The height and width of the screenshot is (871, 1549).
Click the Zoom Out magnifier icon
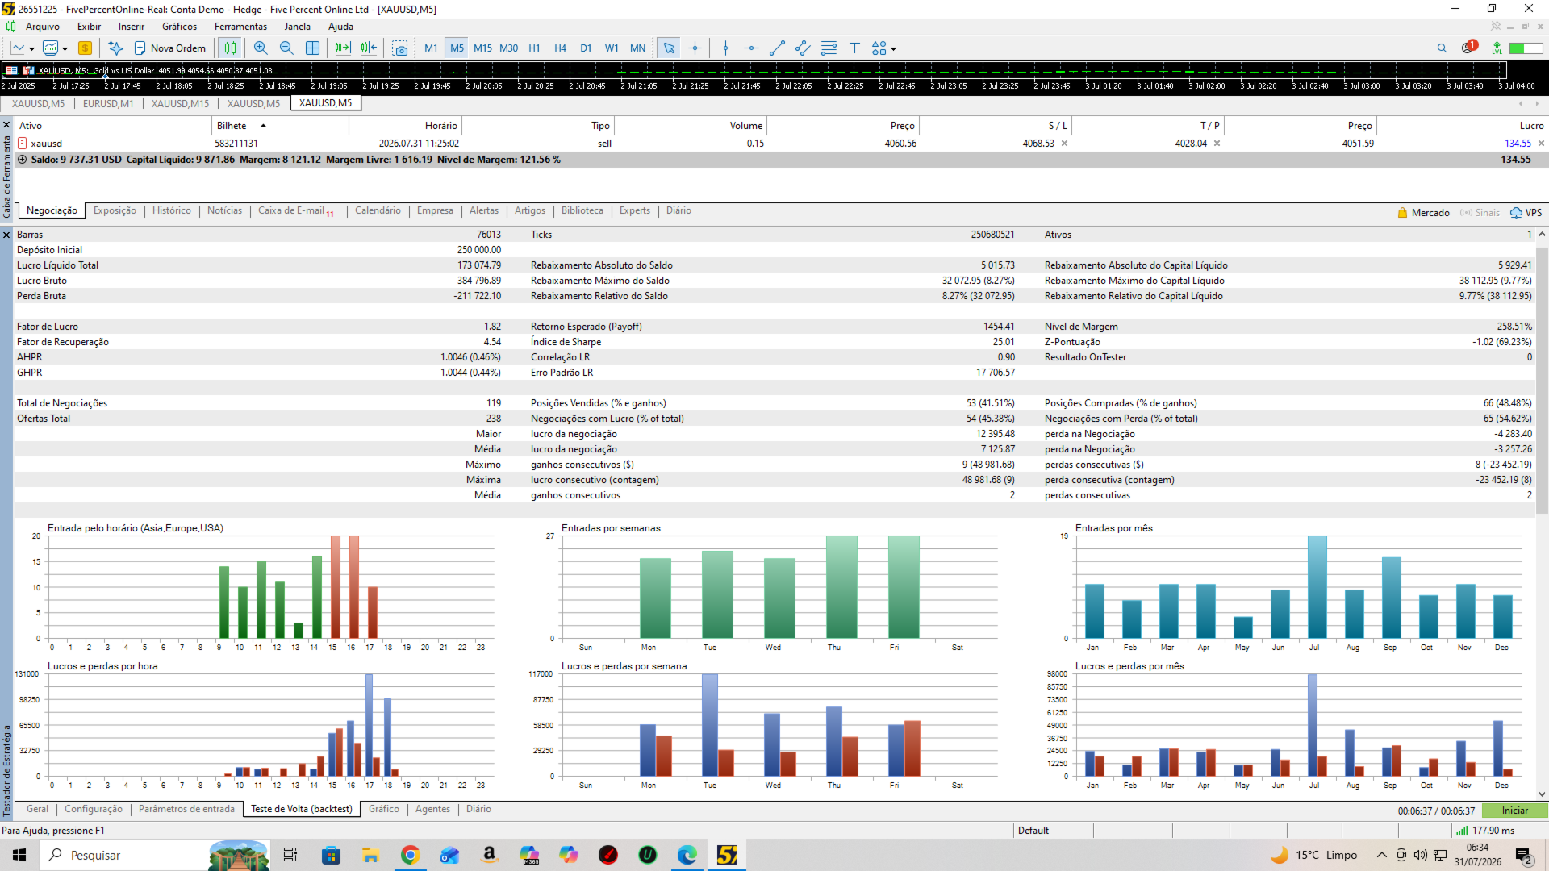click(x=286, y=48)
